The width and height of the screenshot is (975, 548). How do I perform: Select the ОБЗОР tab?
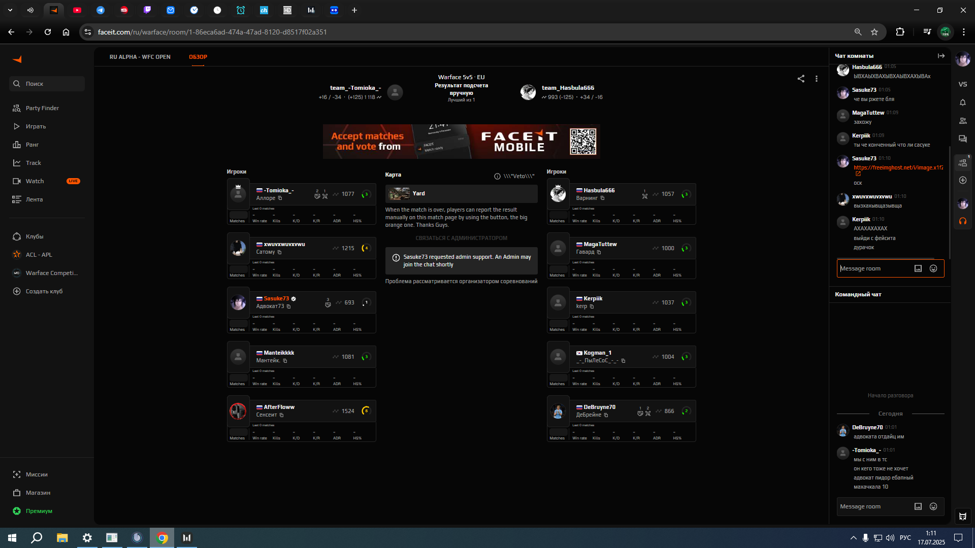coord(198,57)
